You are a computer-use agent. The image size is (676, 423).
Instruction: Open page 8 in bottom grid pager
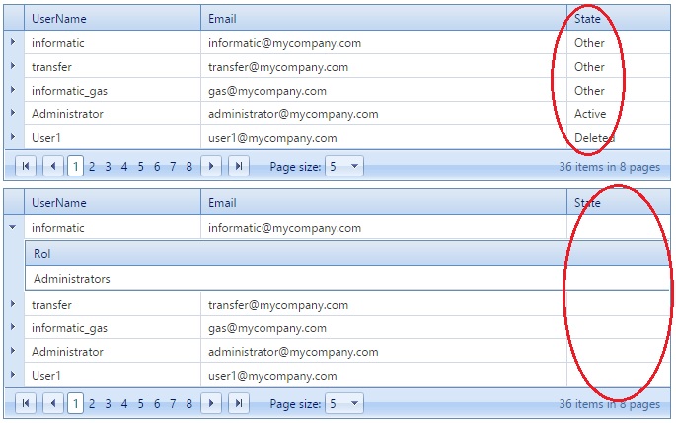188,404
